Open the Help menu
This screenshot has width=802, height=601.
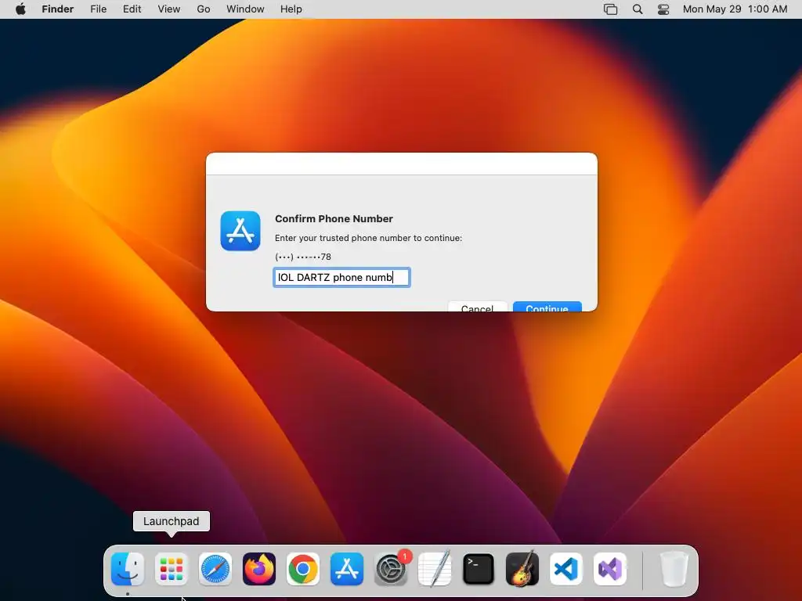click(x=291, y=9)
